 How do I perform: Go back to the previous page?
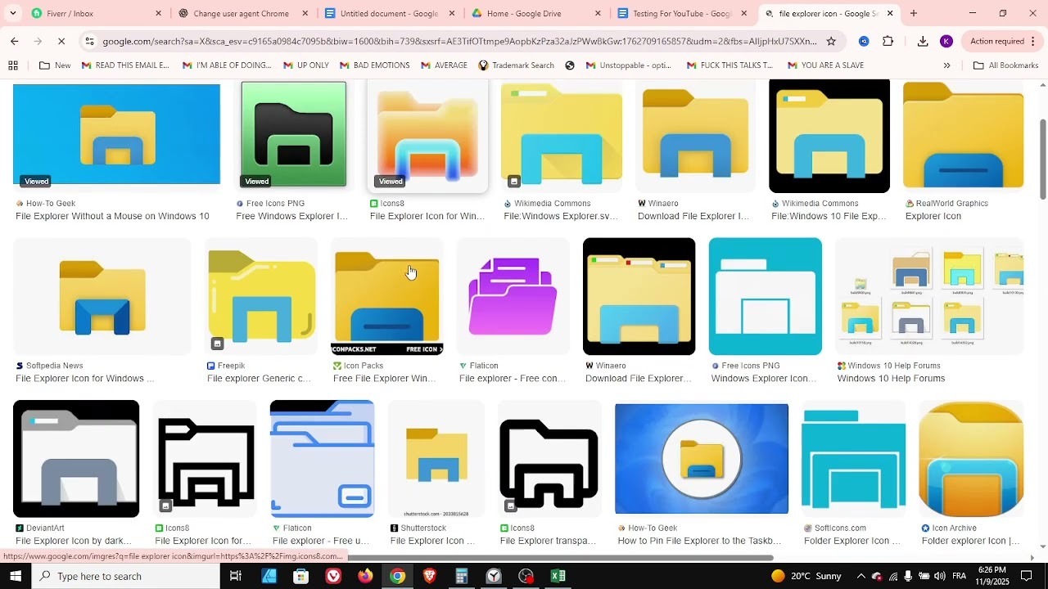(x=14, y=41)
